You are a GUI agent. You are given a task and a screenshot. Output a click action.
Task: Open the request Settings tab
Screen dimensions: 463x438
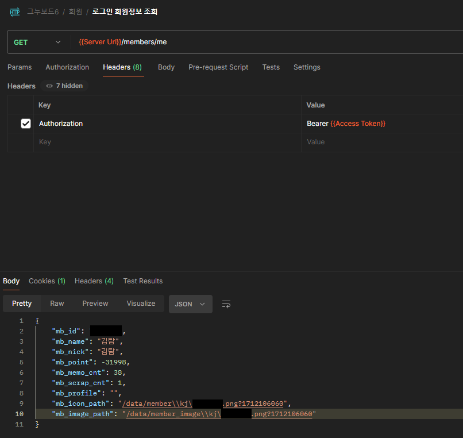click(x=307, y=67)
